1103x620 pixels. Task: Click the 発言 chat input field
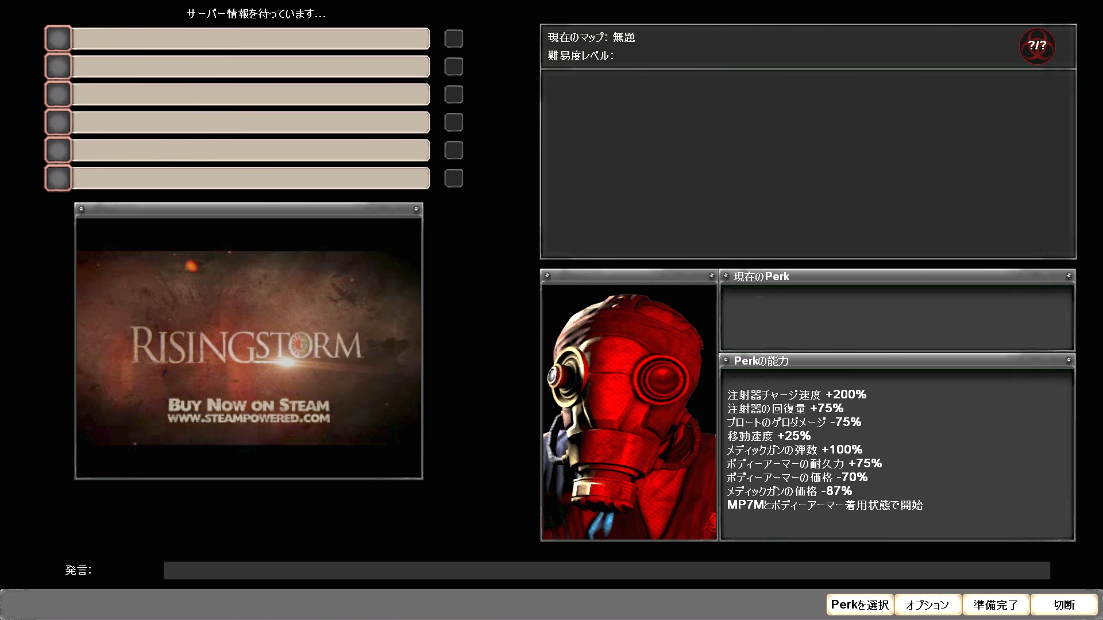(x=606, y=570)
